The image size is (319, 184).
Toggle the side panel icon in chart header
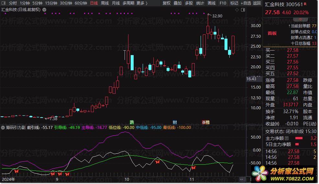click(x=243, y=10)
